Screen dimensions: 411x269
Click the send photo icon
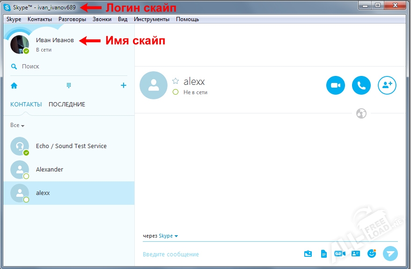tap(308, 254)
